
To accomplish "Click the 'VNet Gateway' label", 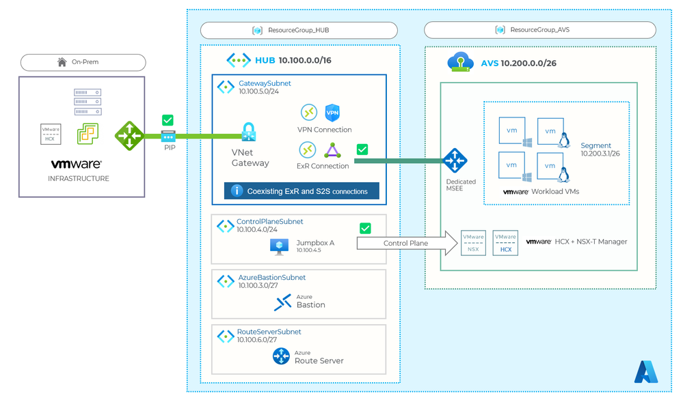I will coord(250,158).
